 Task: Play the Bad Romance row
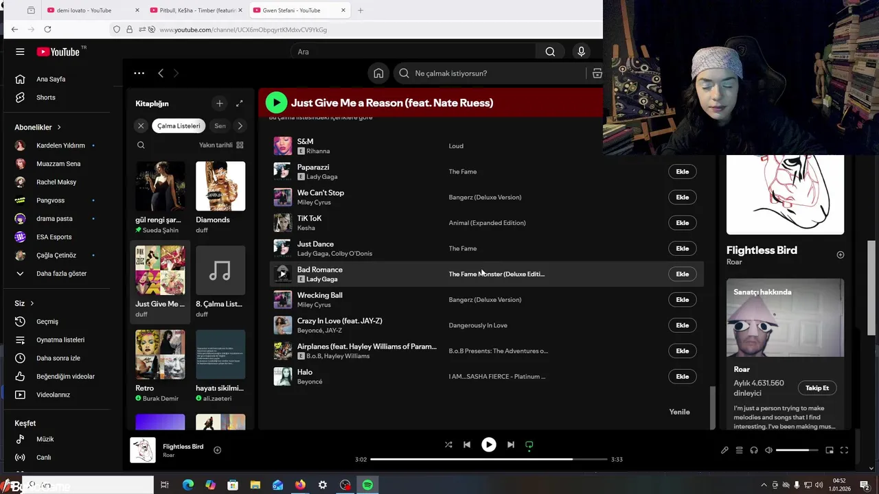(282, 274)
